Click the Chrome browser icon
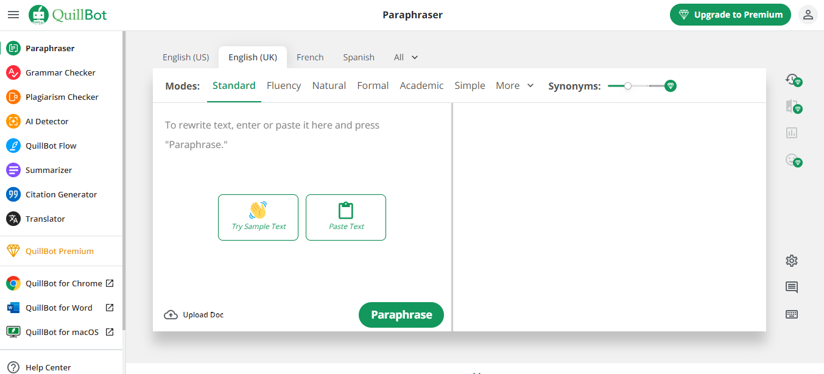 (13, 283)
